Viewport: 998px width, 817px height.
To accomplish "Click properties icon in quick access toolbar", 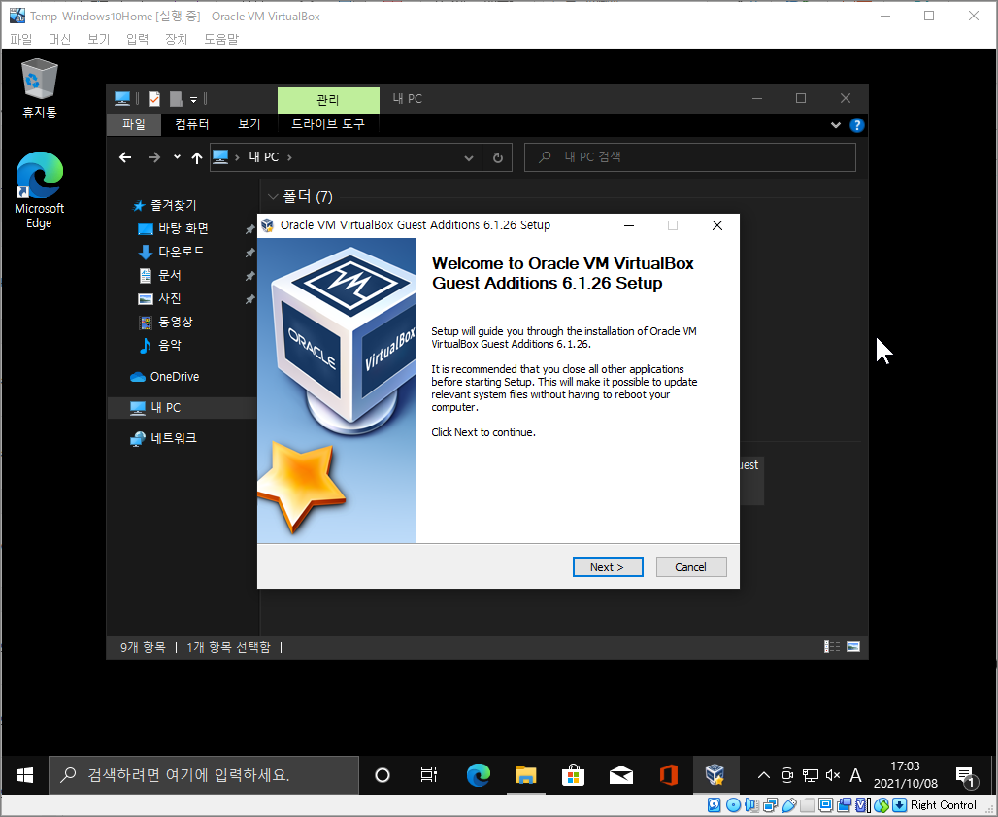I will tap(154, 99).
